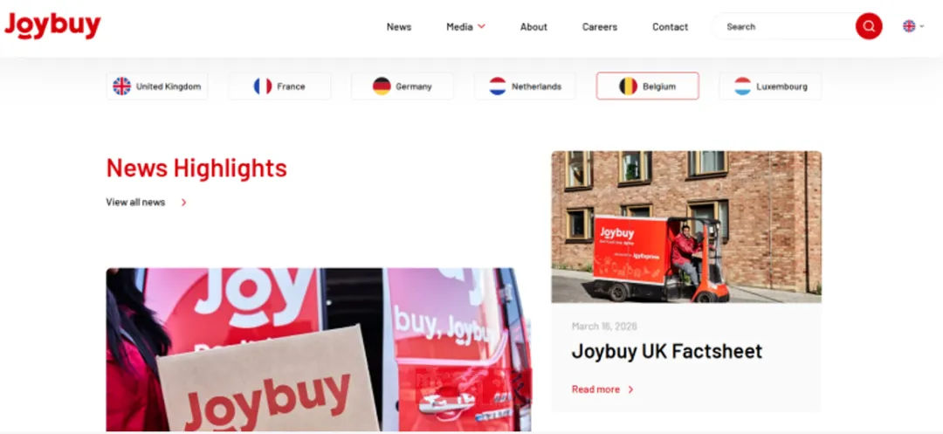This screenshot has width=943, height=434.
Task: Select the Belgium country tab
Action: (647, 86)
